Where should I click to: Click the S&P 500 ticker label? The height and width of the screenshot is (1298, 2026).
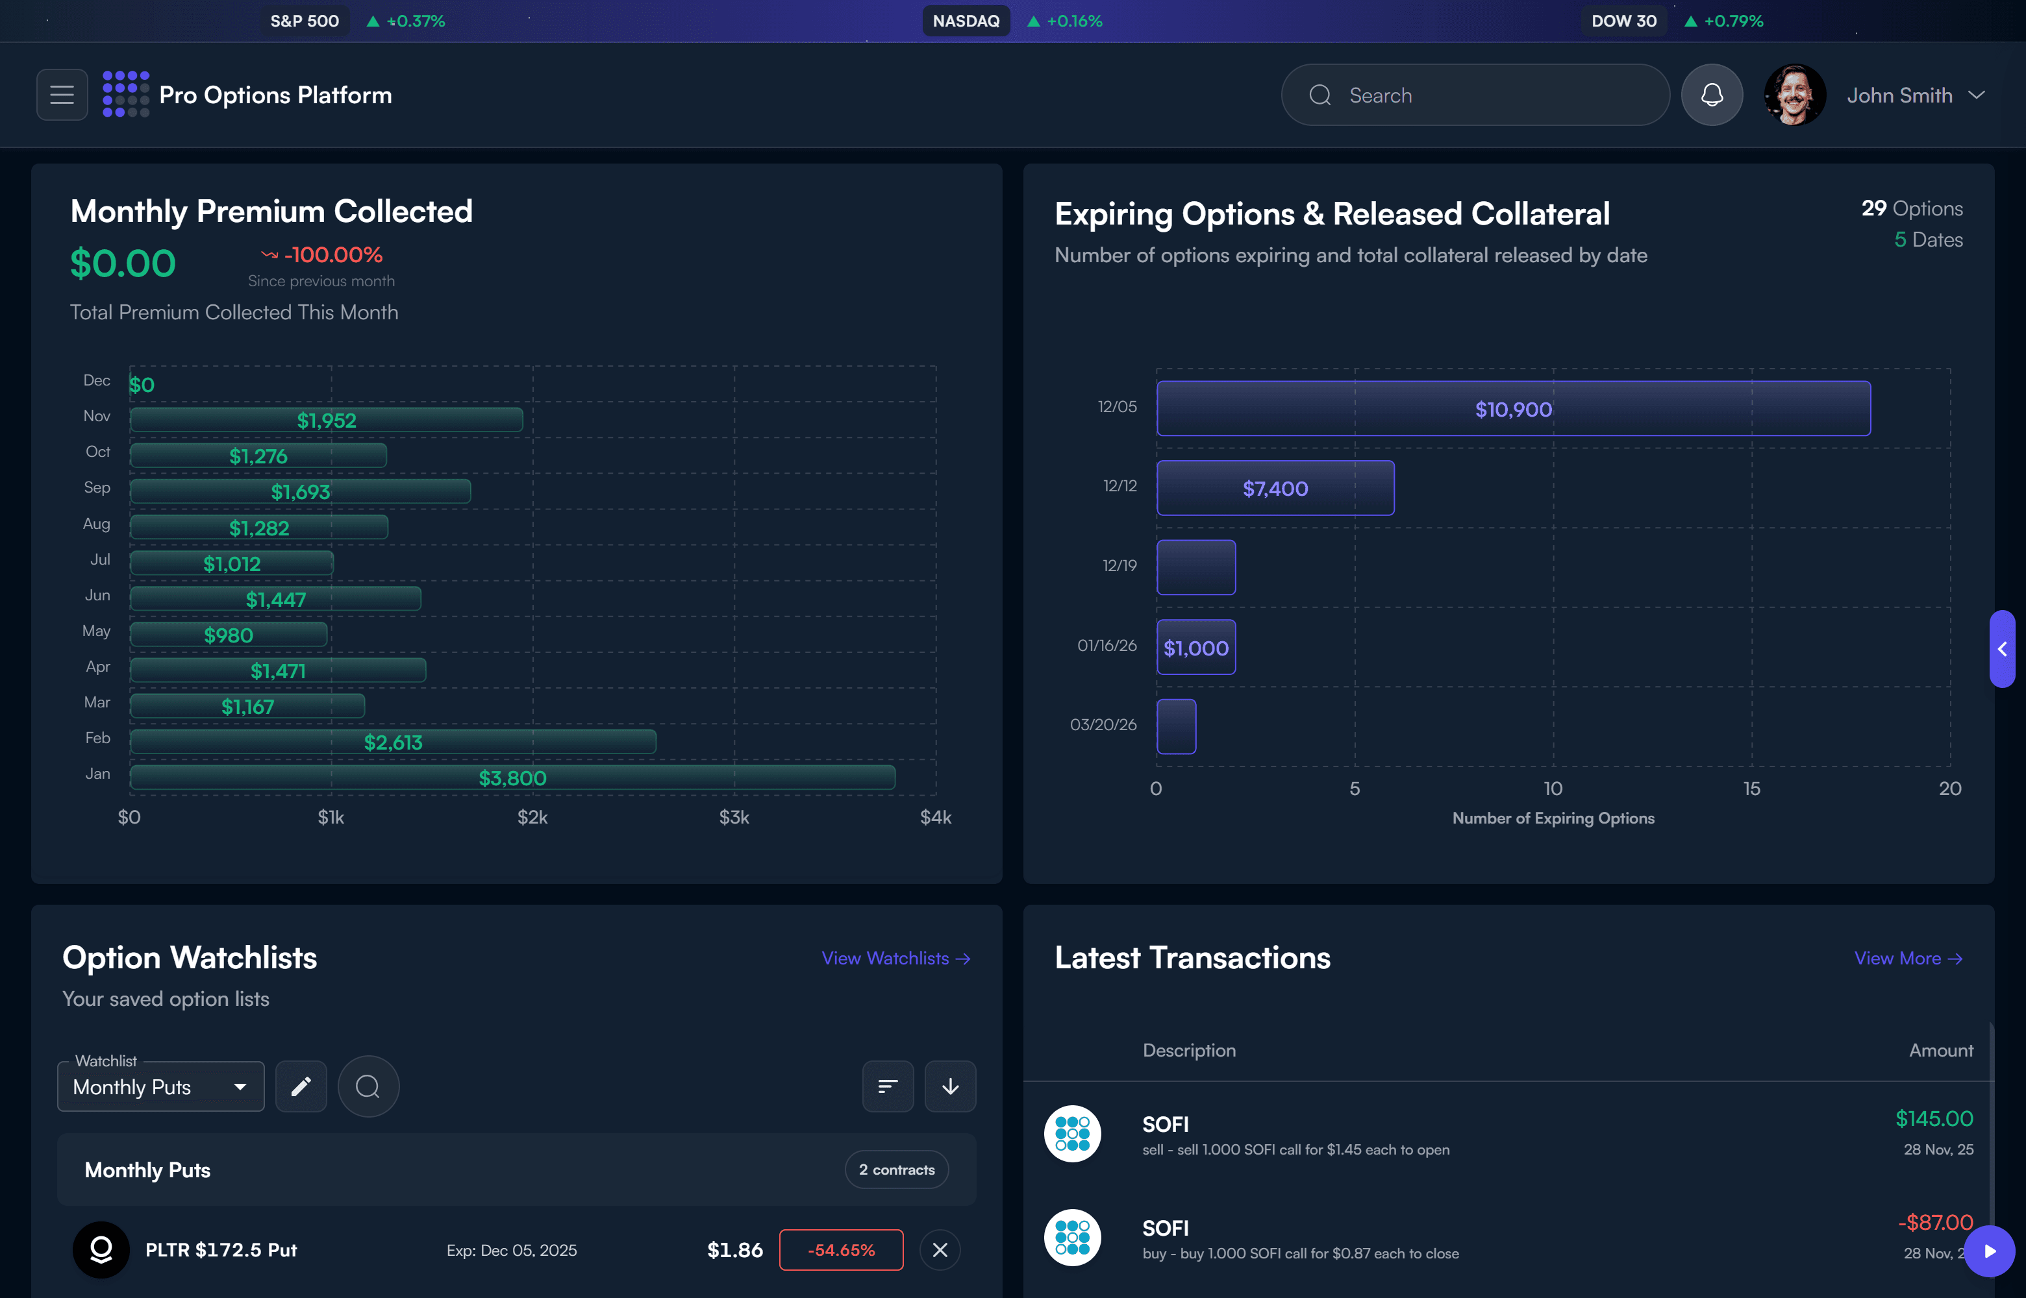(x=305, y=21)
